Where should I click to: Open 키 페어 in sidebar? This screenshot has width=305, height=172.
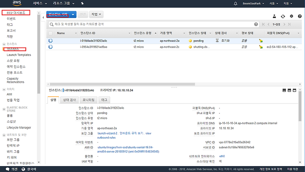click(12, 158)
